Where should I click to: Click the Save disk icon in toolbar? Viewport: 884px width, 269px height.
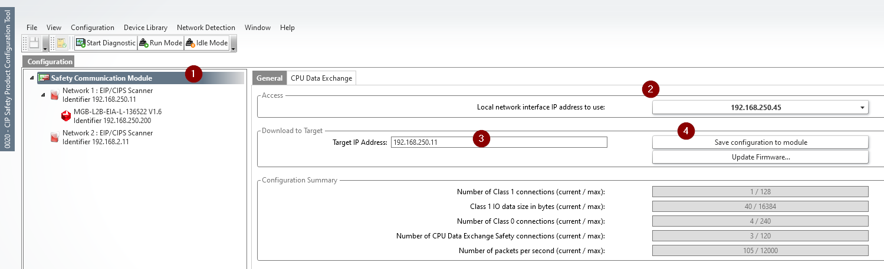tap(34, 43)
